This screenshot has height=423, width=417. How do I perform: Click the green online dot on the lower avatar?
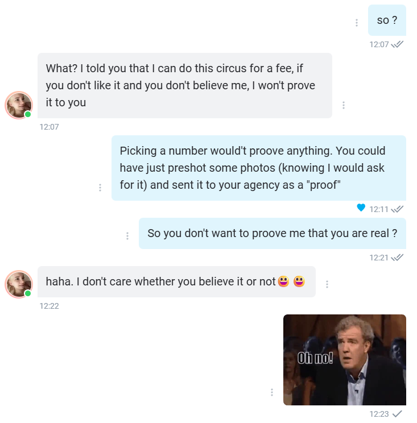click(27, 293)
